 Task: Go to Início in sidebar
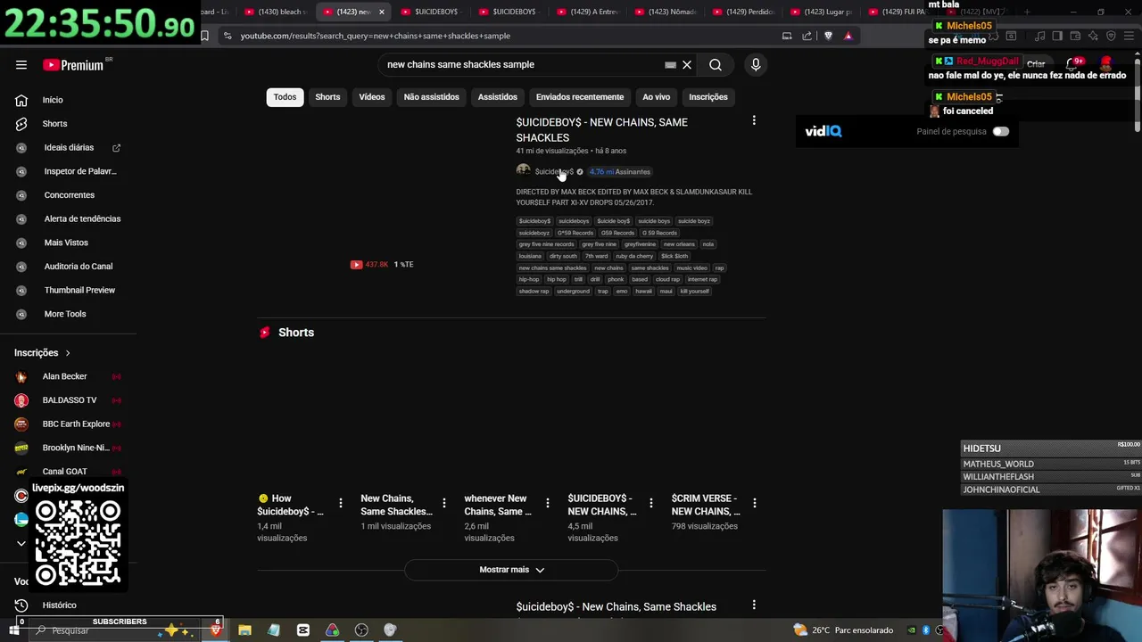(53, 100)
